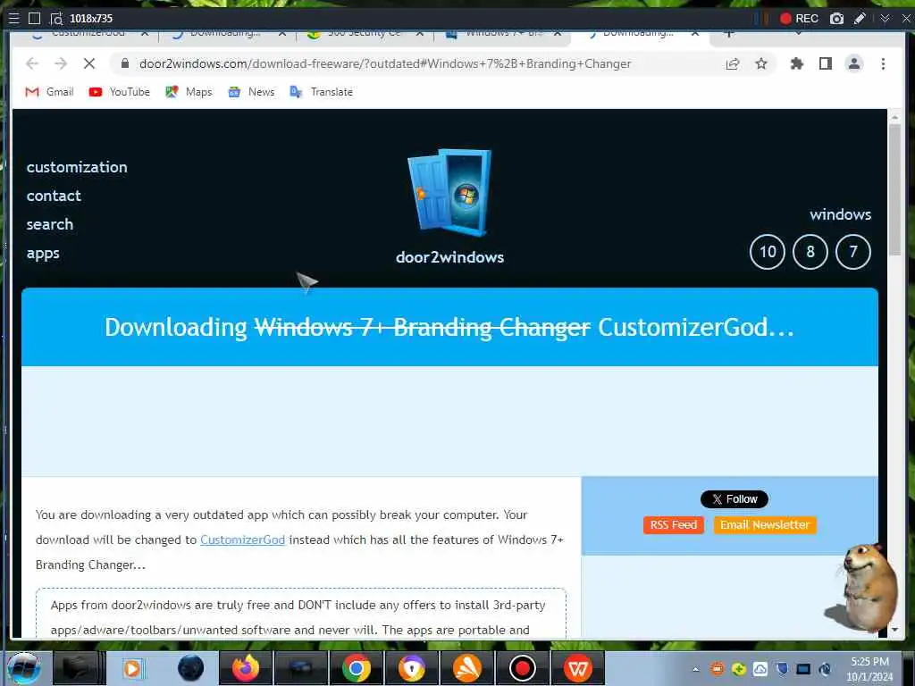Viewport: 915px width, 686px height.
Task: Open the orange swoosh app in the taskbar
Action: tap(466, 668)
